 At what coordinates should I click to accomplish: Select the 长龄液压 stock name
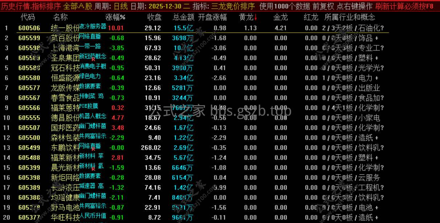coord(65,188)
